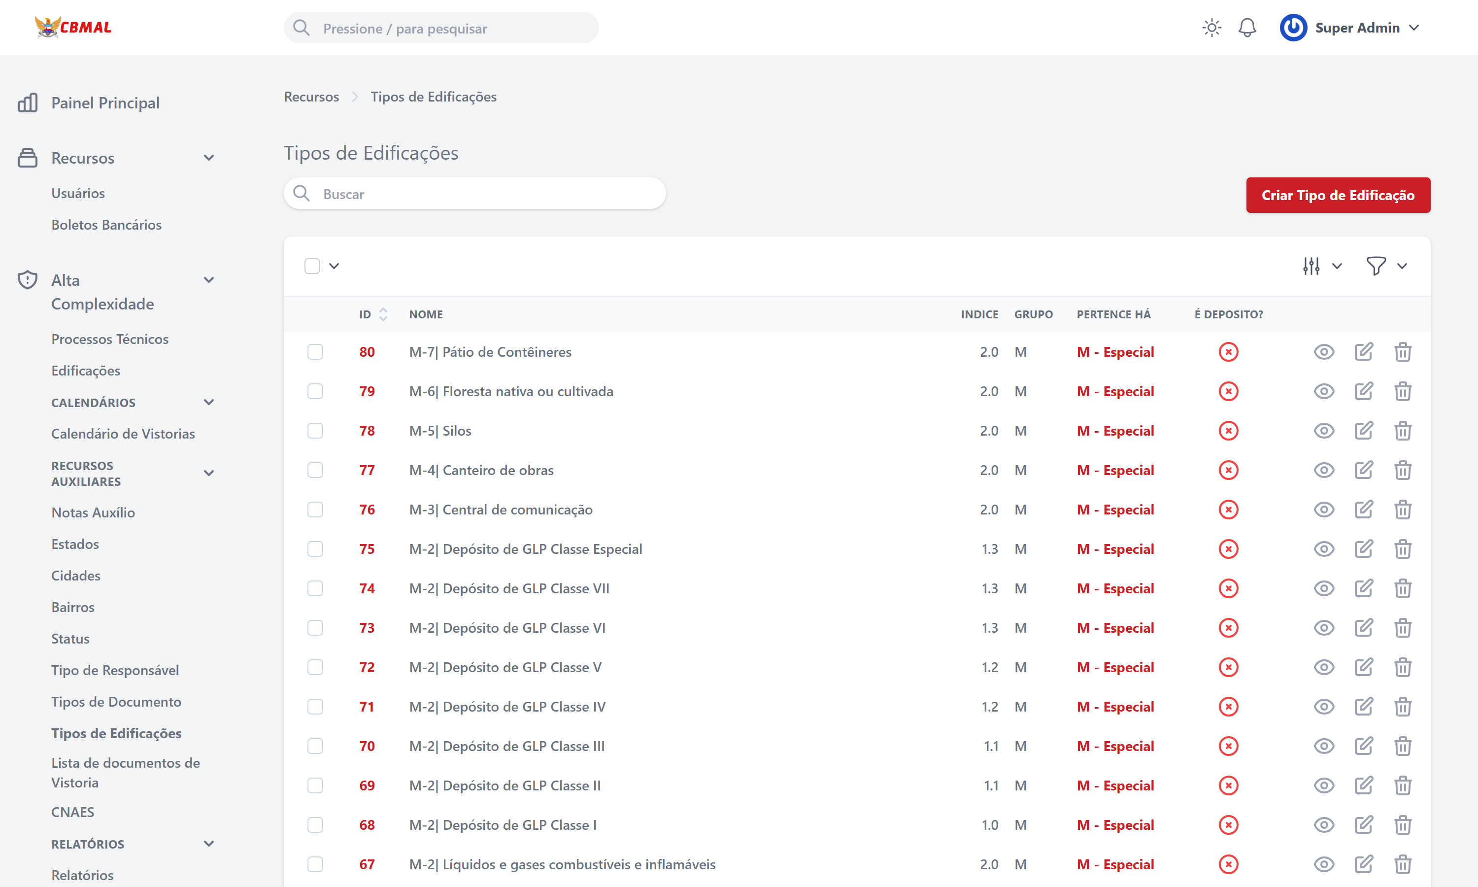Image resolution: width=1478 pixels, height=887 pixels.
Task: Delete the M-2| Depósito de GLP Classe VII row
Action: pyautogui.click(x=1402, y=589)
